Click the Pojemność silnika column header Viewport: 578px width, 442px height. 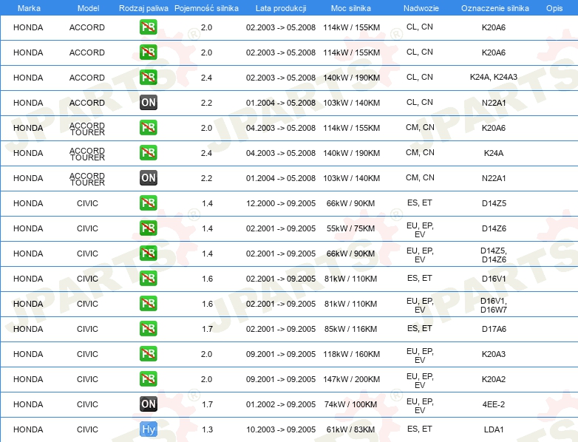point(206,8)
